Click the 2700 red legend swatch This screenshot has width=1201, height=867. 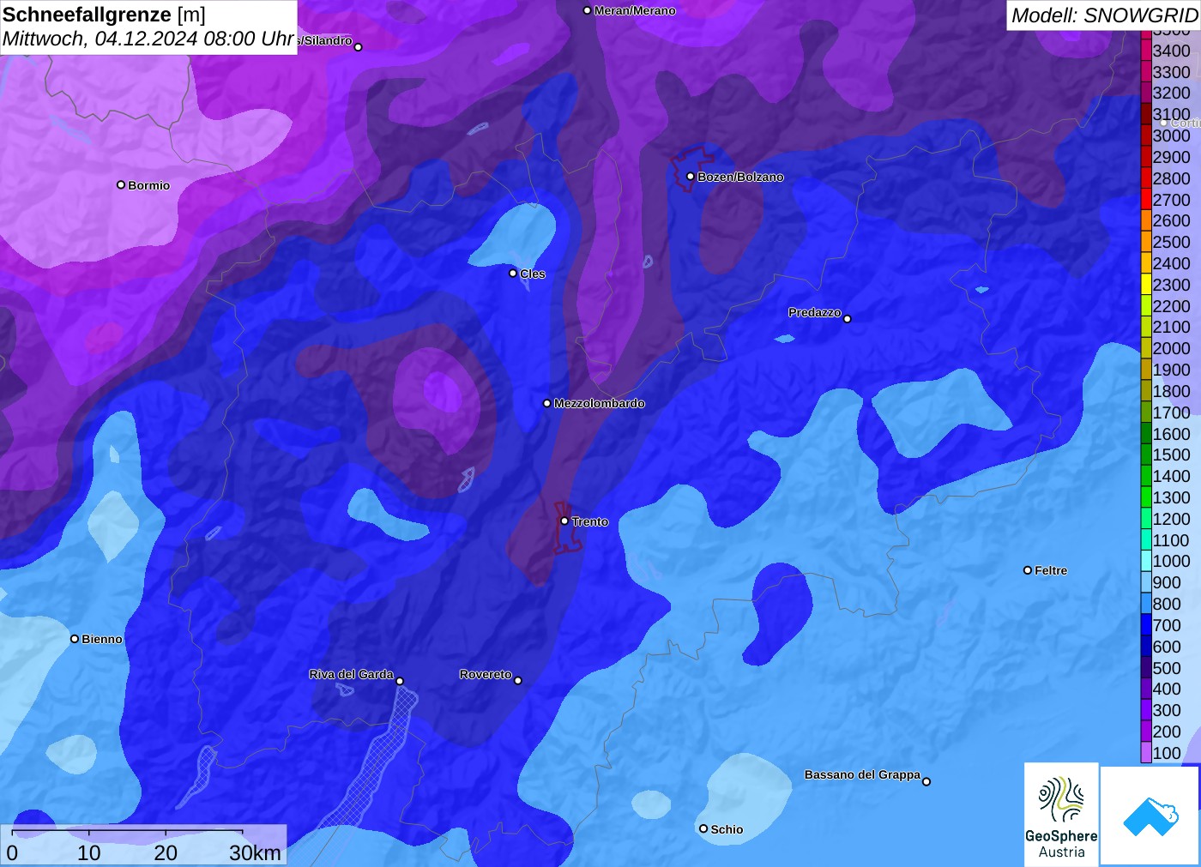coord(1146,199)
